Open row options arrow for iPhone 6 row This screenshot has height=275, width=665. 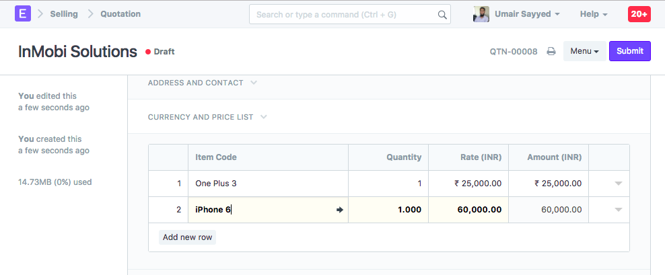(x=618, y=210)
